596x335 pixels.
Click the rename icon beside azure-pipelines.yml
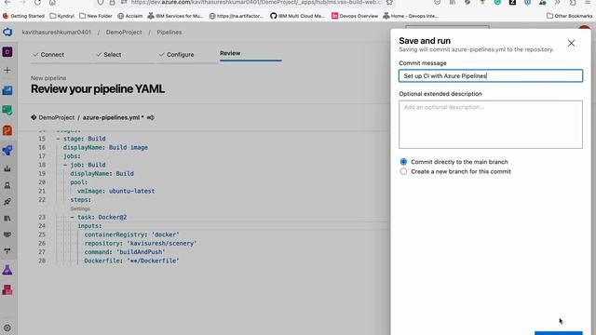point(151,118)
